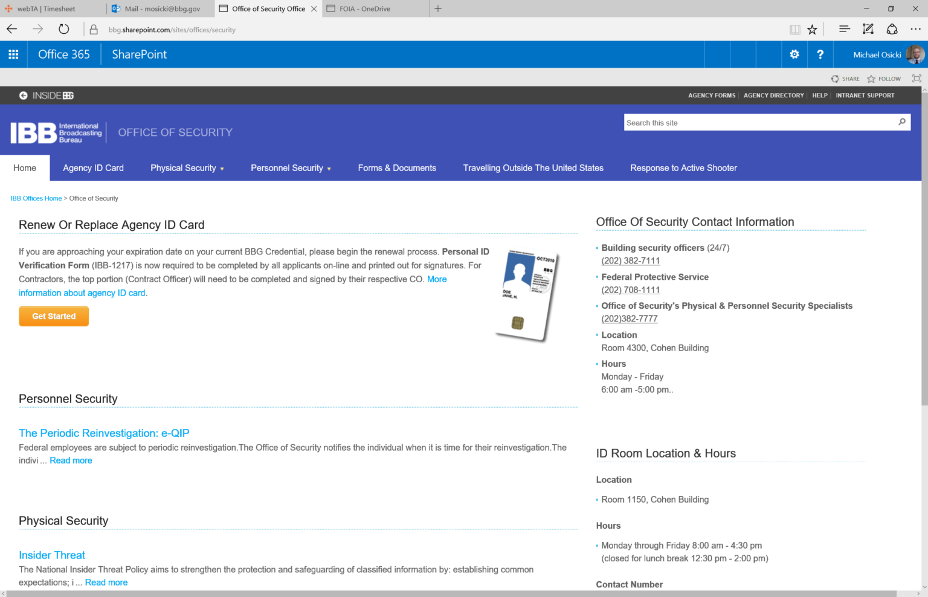Image resolution: width=928 pixels, height=597 pixels.
Task: Refresh the page with the reload icon
Action: coord(63,29)
